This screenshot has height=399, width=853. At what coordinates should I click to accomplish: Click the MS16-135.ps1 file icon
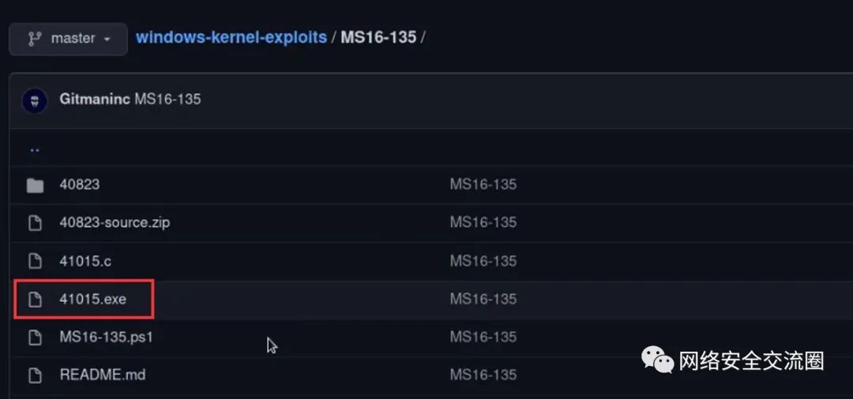(35, 337)
